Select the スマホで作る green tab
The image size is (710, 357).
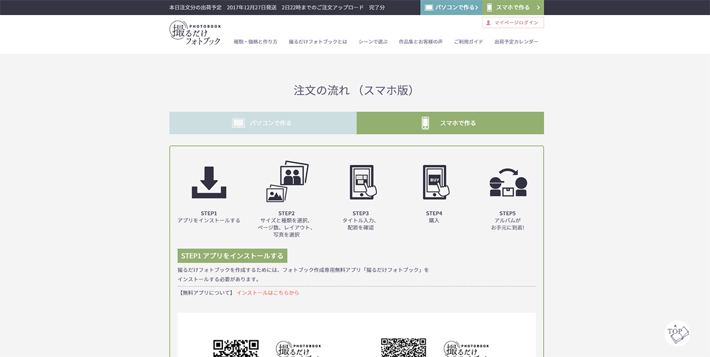pyautogui.click(x=450, y=123)
